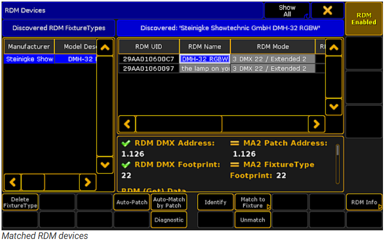
Task: Click the DMH-32 RGBW name cell
Action: (205, 59)
